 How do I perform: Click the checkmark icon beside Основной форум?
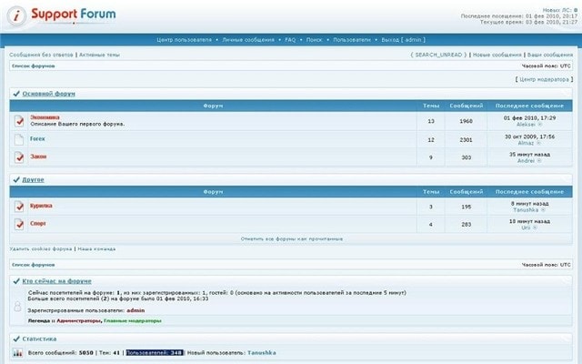tap(16, 94)
